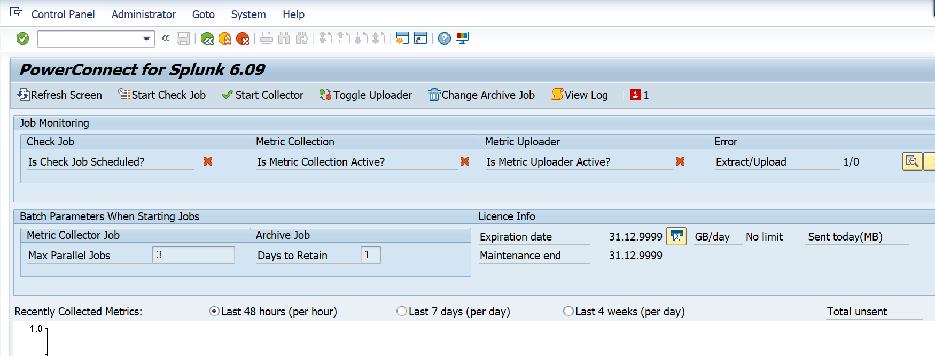Expand the command field dropdown arrow
Image resolution: width=935 pixels, height=356 pixels.
146,38
